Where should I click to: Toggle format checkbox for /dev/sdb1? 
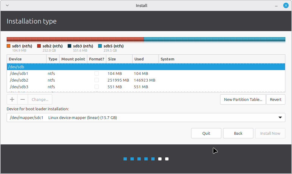click(97, 73)
